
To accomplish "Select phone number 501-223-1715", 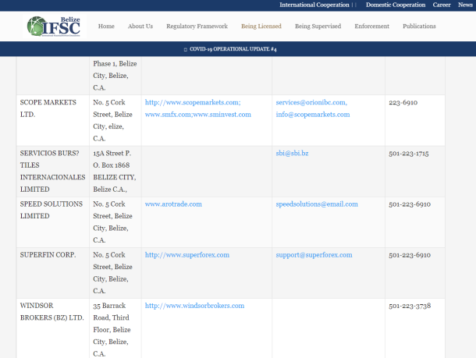I will (x=409, y=153).
